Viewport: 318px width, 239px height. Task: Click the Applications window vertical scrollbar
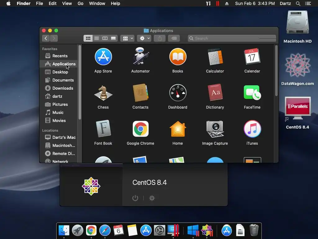click(276, 71)
